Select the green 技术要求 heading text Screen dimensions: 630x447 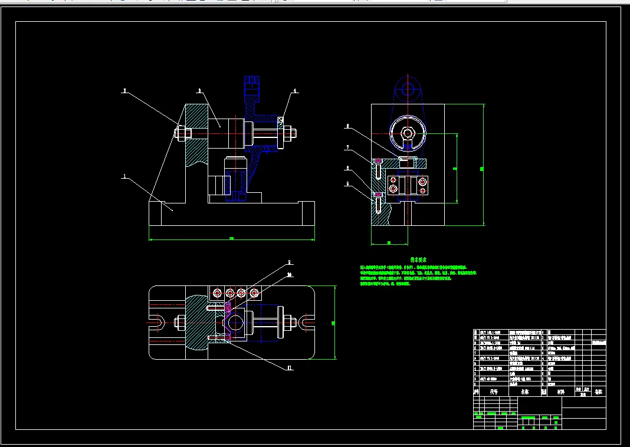(418, 260)
